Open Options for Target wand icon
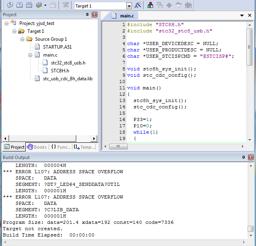Viewport: 256px width, 246px height. click(138, 5)
